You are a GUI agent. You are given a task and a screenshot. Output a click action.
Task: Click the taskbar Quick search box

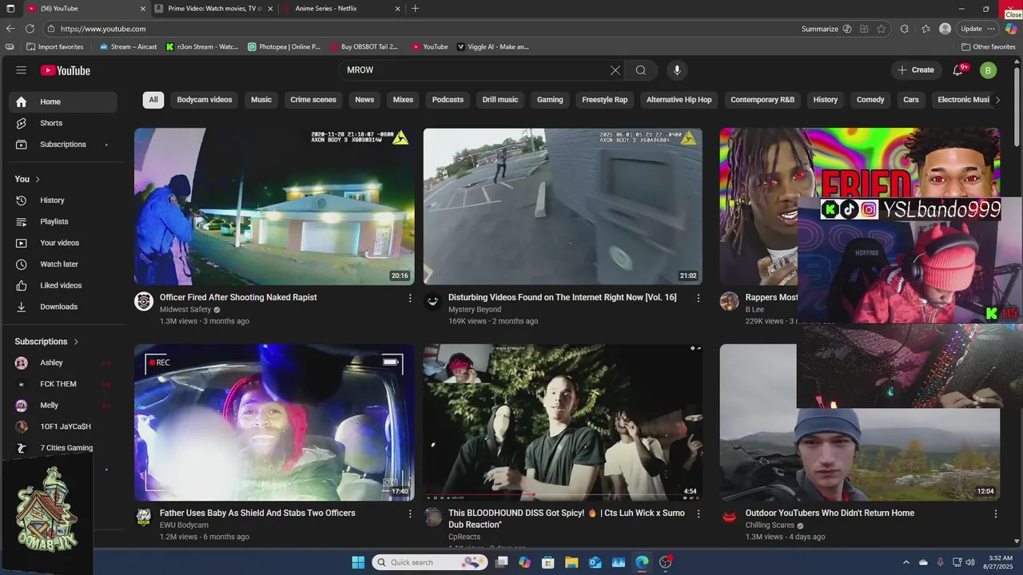coord(429,562)
